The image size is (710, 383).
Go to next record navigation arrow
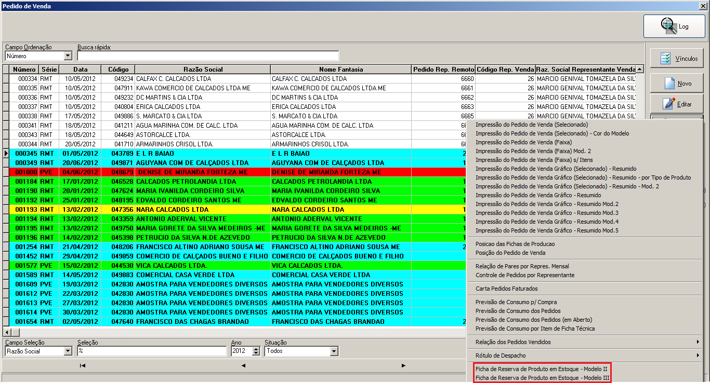403,365
